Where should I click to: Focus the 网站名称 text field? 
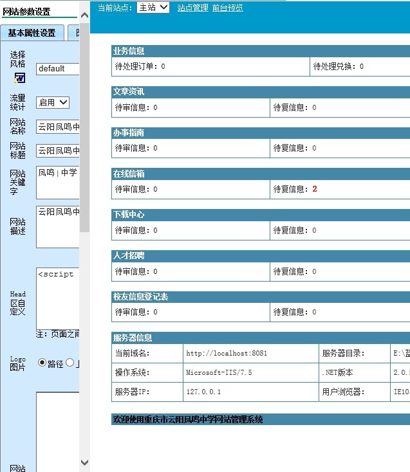point(57,127)
